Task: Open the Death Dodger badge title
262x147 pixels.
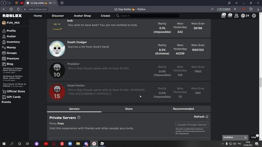Action: [77, 42]
